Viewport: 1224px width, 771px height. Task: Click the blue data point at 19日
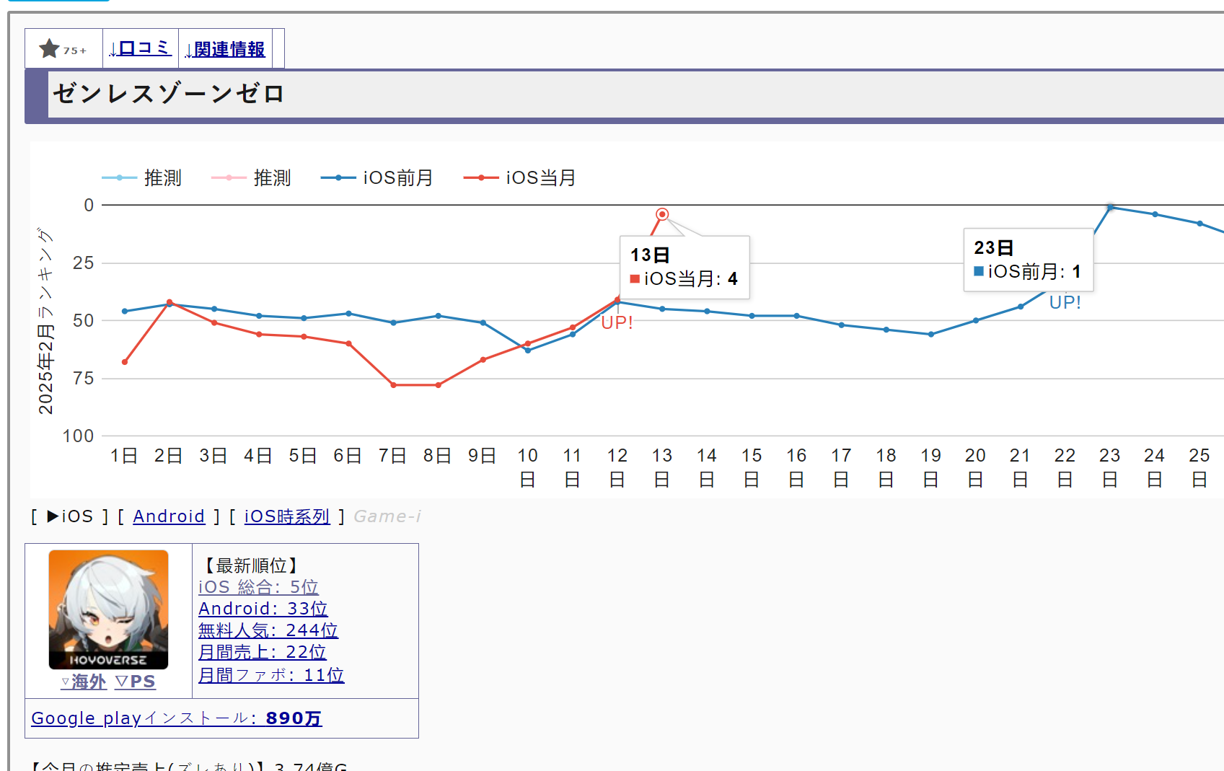pyautogui.click(x=930, y=335)
